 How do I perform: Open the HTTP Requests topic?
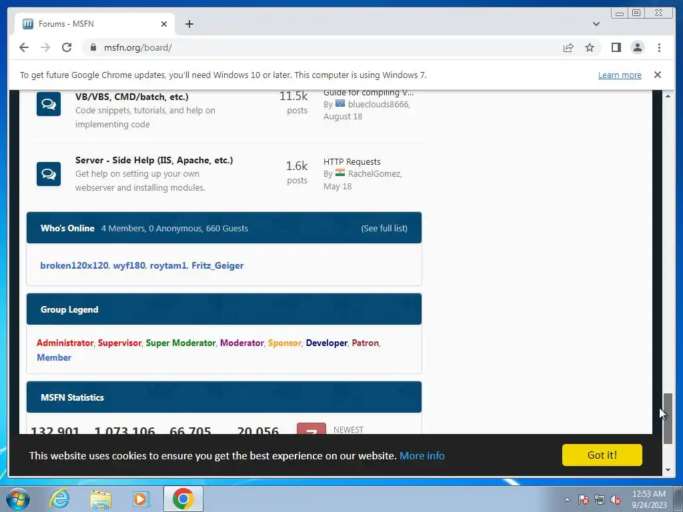tap(352, 161)
